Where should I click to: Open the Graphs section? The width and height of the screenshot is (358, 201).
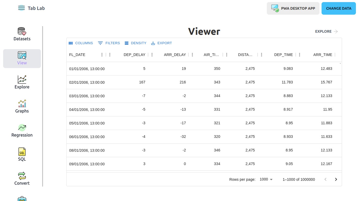coord(22,107)
